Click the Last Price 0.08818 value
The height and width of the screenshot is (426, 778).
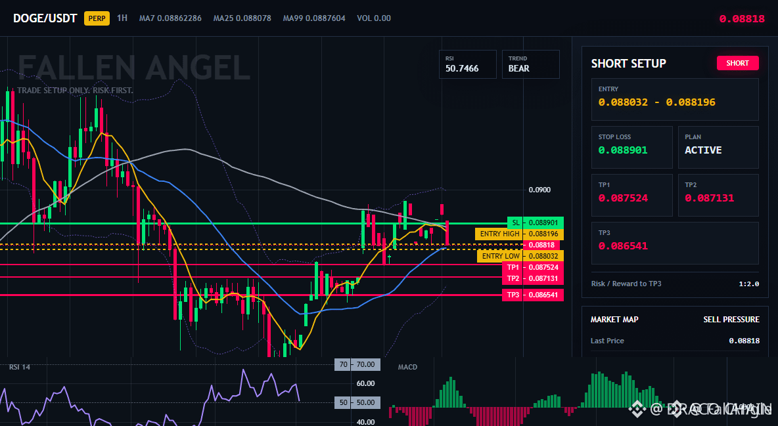point(744,341)
